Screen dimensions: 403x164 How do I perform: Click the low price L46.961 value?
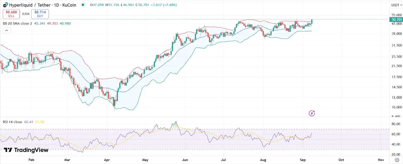[x=127, y=5]
